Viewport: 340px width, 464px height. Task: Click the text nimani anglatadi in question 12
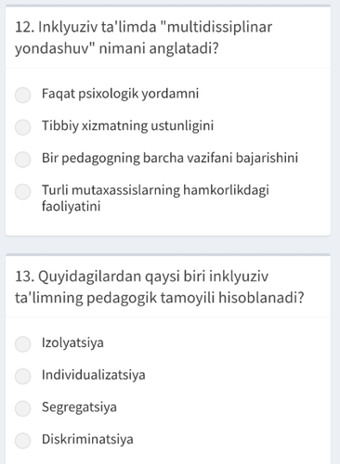159,48
